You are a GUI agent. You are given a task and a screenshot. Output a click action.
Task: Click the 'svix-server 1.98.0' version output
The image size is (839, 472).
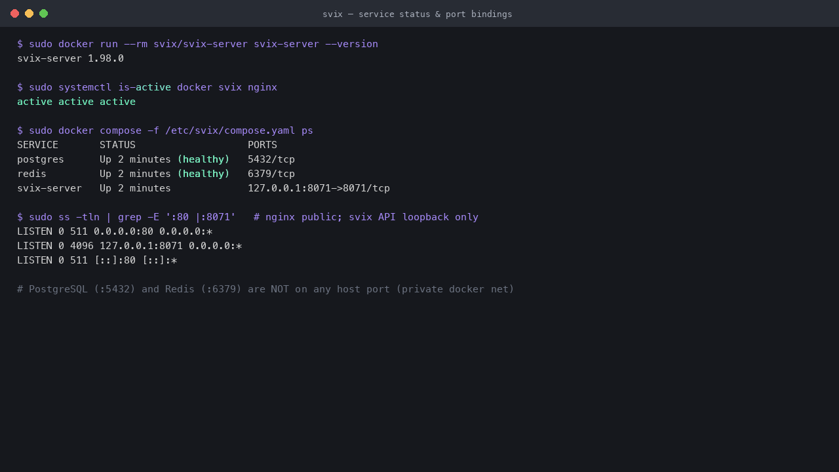70,58
